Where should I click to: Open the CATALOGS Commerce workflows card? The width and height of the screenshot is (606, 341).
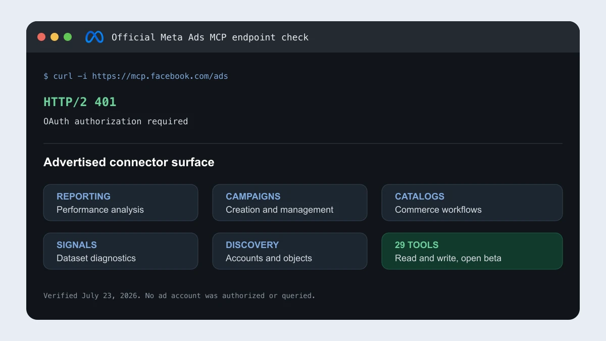tap(472, 203)
